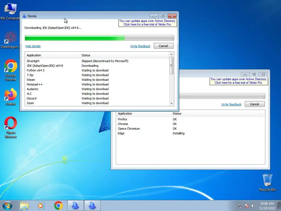Screen dimensions: 281x211
Task: Open the DataWagon desktop shortcut
Action: point(10,40)
